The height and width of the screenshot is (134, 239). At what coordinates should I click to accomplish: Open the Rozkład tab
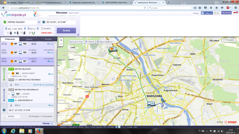point(48,39)
